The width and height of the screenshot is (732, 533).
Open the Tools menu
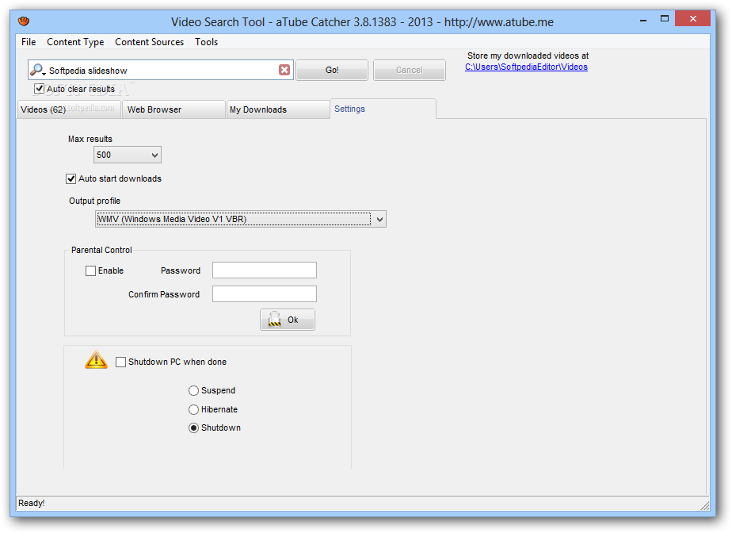pyautogui.click(x=206, y=42)
